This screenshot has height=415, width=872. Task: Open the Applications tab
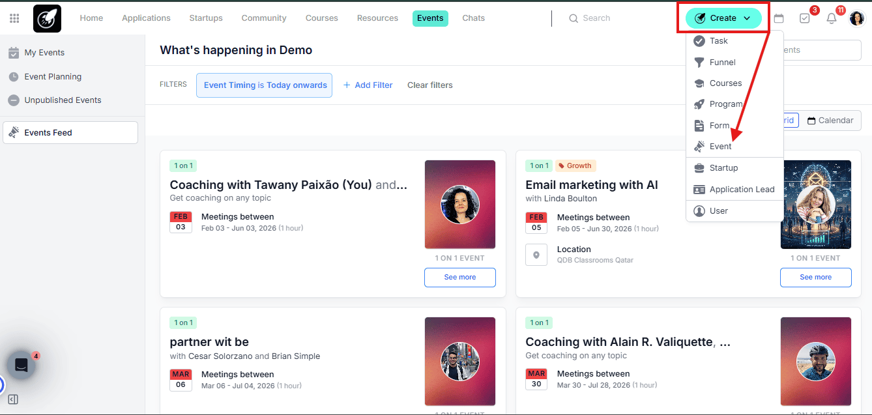click(x=146, y=18)
